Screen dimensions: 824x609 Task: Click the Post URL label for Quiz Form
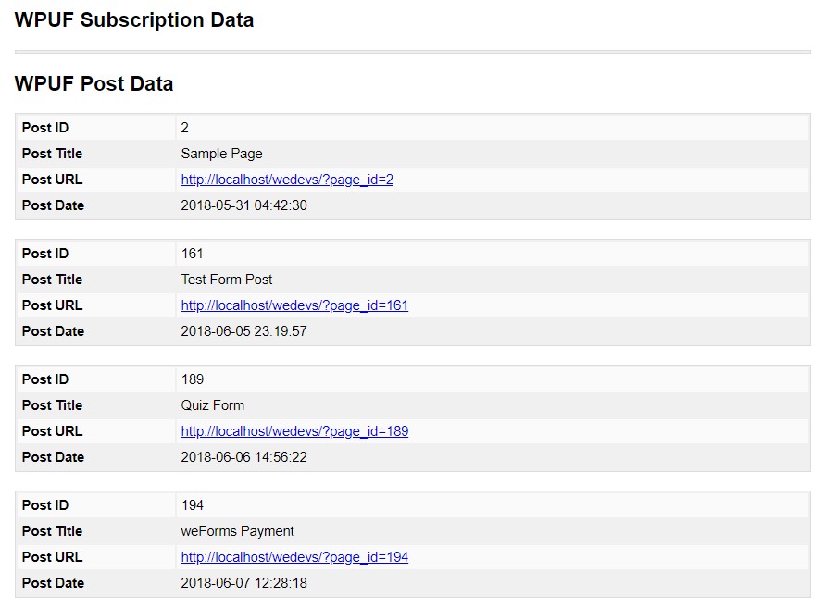(x=52, y=431)
